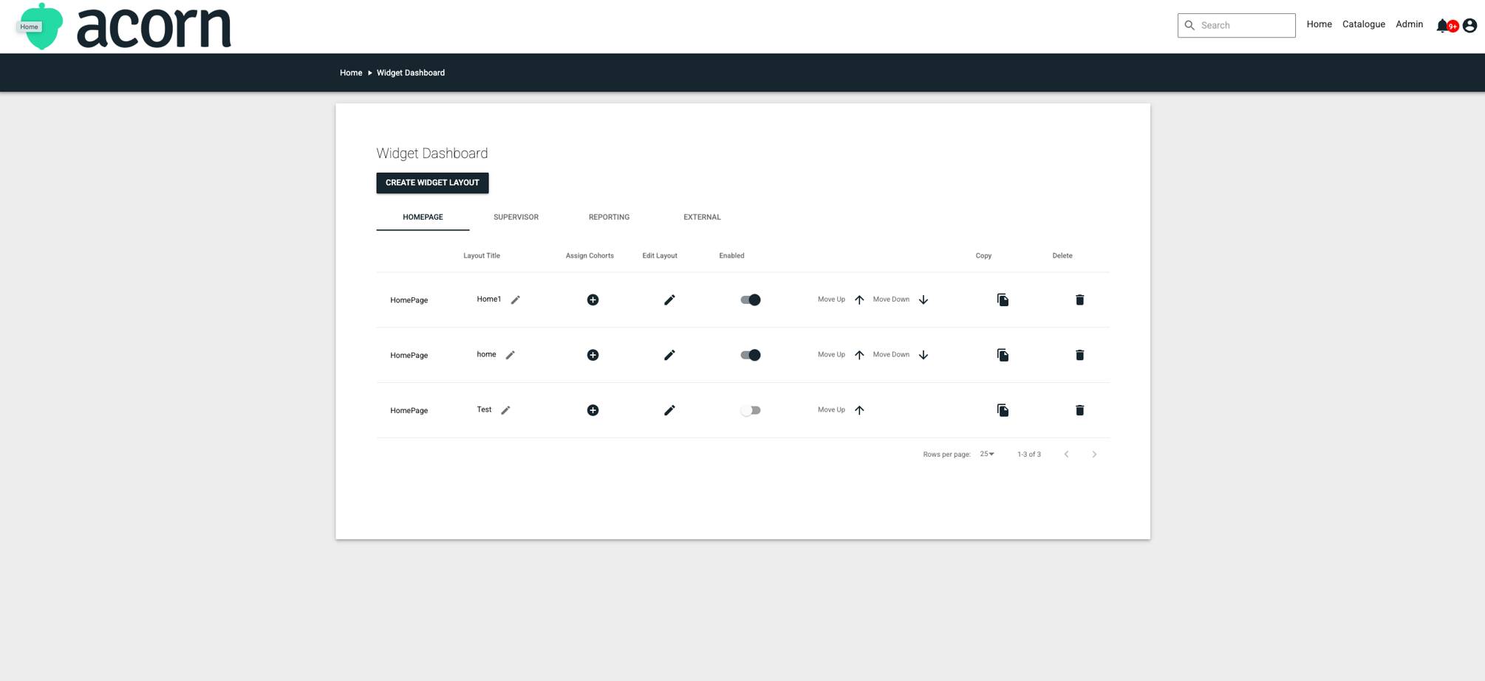Delete the Test layout with the trash icon

(1079, 409)
